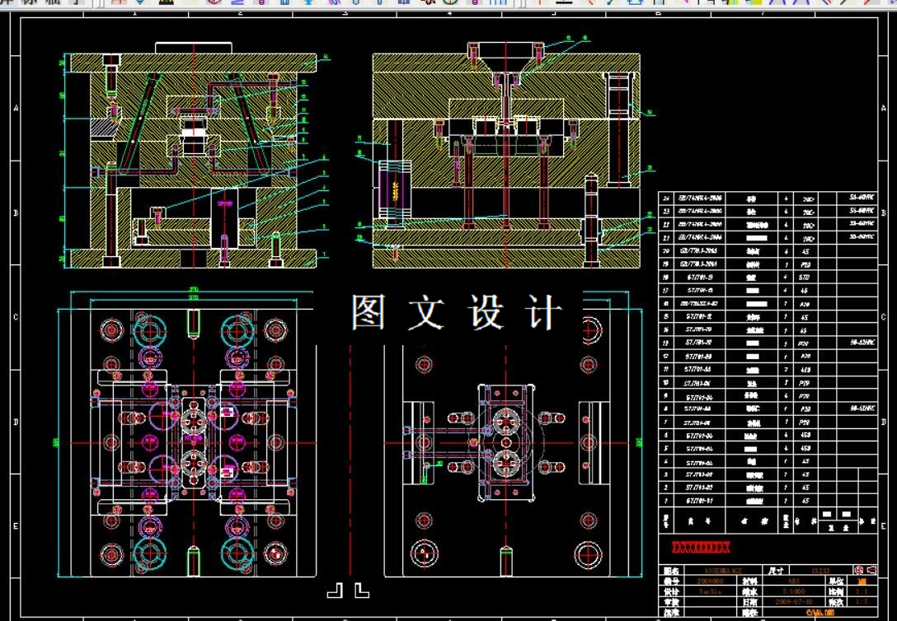The height and width of the screenshot is (621, 897).
Task: Select zone letter E on right border
Action: 885,526
